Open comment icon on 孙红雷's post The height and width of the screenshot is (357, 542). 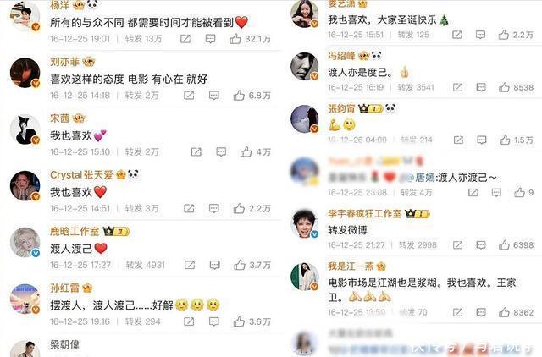click(x=214, y=321)
